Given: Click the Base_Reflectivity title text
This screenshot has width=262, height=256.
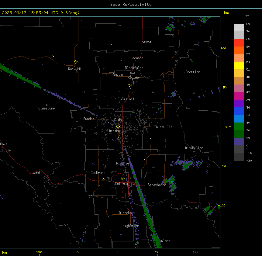Looking at the screenshot, I should pos(131,5).
